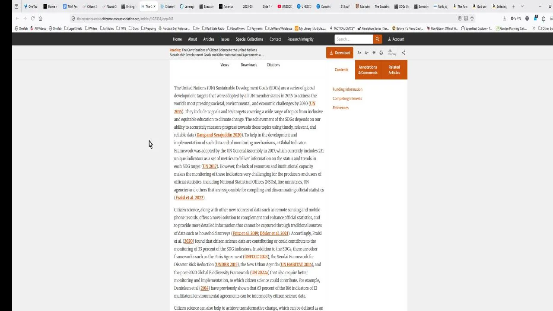553x311 pixels.
Task: Expand the bookmarks overflow chevron
Action: [x=534, y=29]
